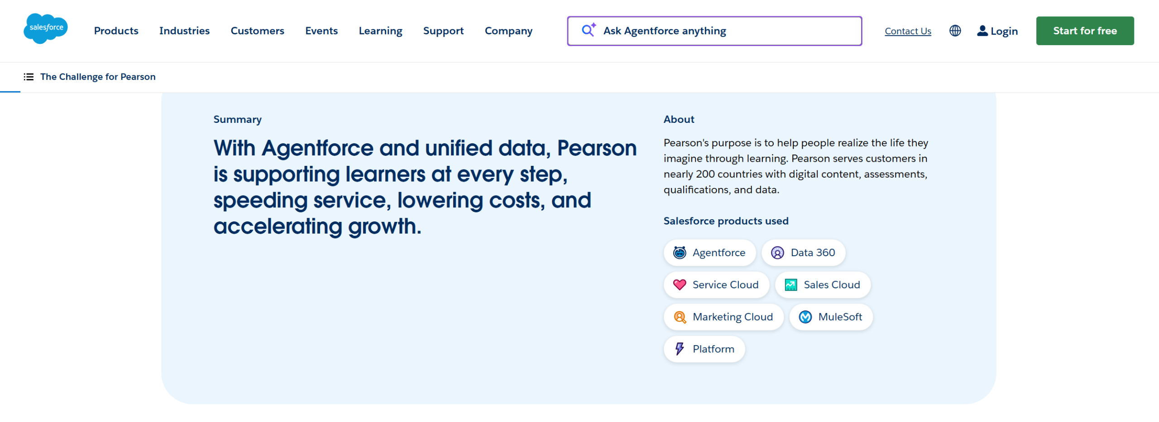Viewport: 1159px width, 422px height.
Task: Open the Marketing Cloud product label
Action: pos(733,317)
